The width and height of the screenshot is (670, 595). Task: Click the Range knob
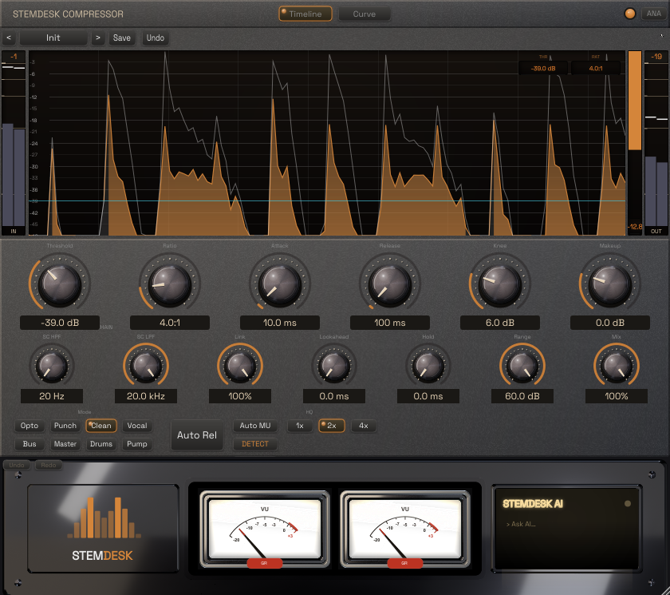point(522,366)
